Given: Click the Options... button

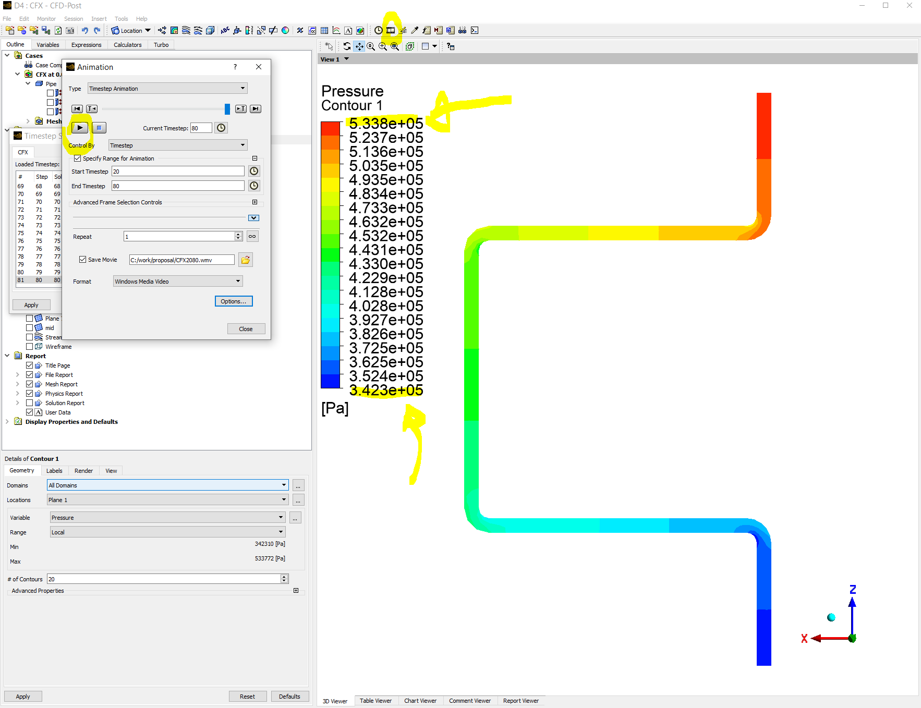Looking at the screenshot, I should click(x=234, y=301).
